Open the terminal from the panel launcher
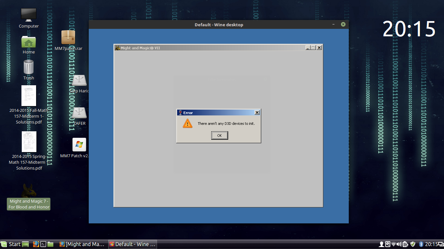 [43, 244]
